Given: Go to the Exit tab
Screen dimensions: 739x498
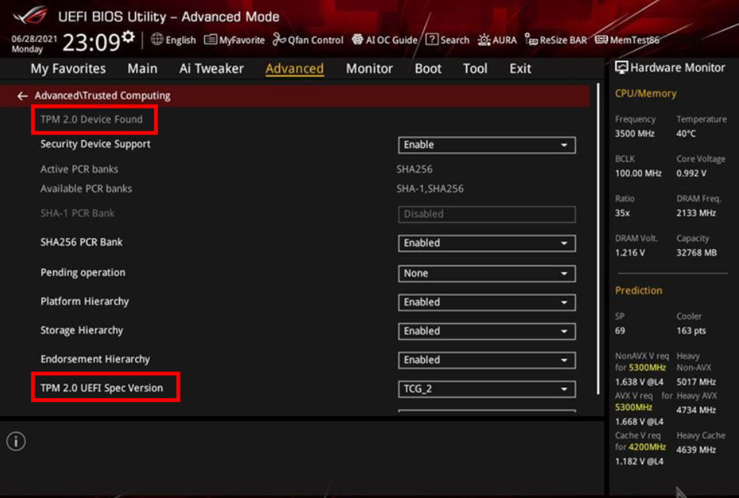Looking at the screenshot, I should click(520, 68).
